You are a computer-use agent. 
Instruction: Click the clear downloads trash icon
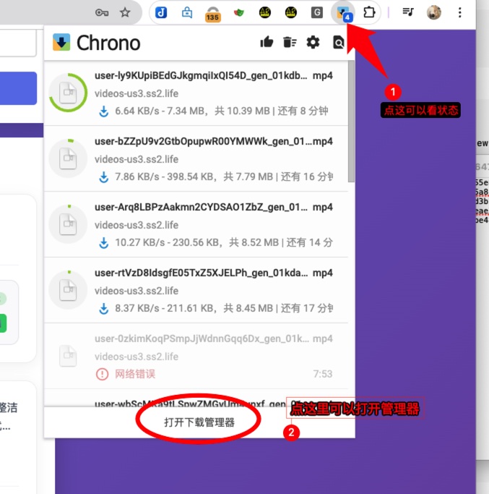[290, 43]
